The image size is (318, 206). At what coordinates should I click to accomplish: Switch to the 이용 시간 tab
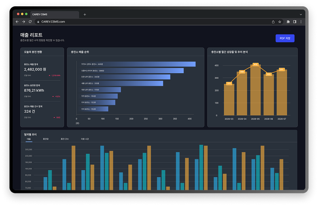coord(85,139)
